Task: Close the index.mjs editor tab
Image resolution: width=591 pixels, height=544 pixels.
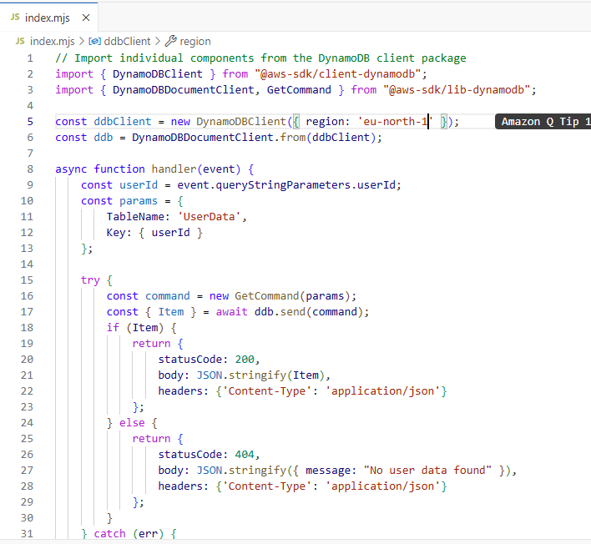Action: 86,18
